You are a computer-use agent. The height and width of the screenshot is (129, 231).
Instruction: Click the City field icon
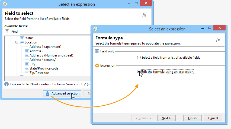(x=27, y=64)
